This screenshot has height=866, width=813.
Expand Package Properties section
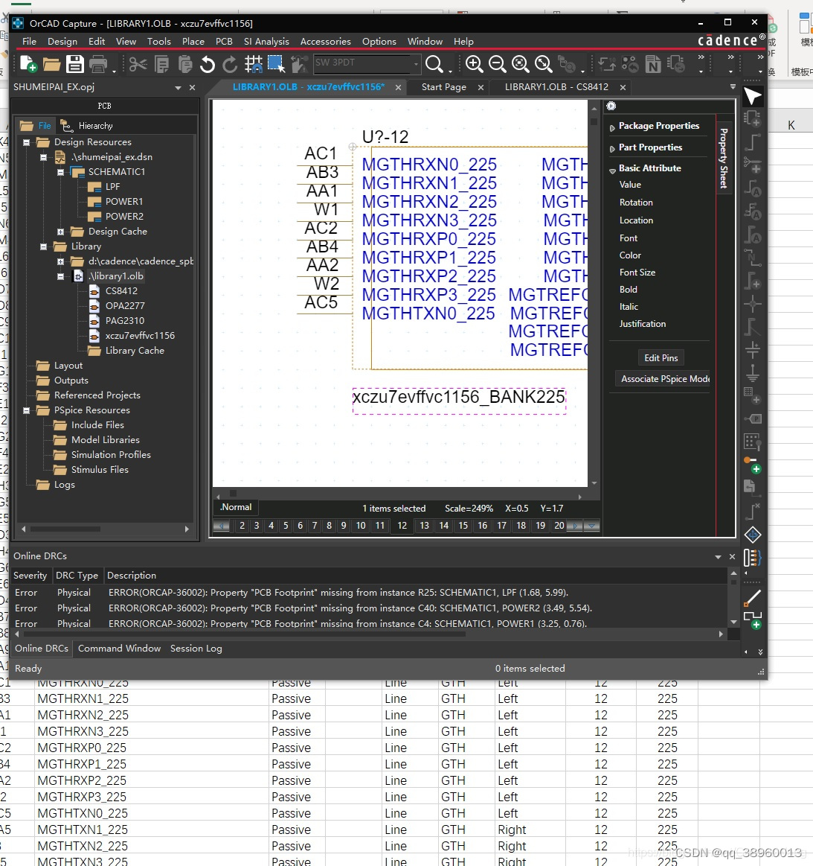pyautogui.click(x=611, y=127)
